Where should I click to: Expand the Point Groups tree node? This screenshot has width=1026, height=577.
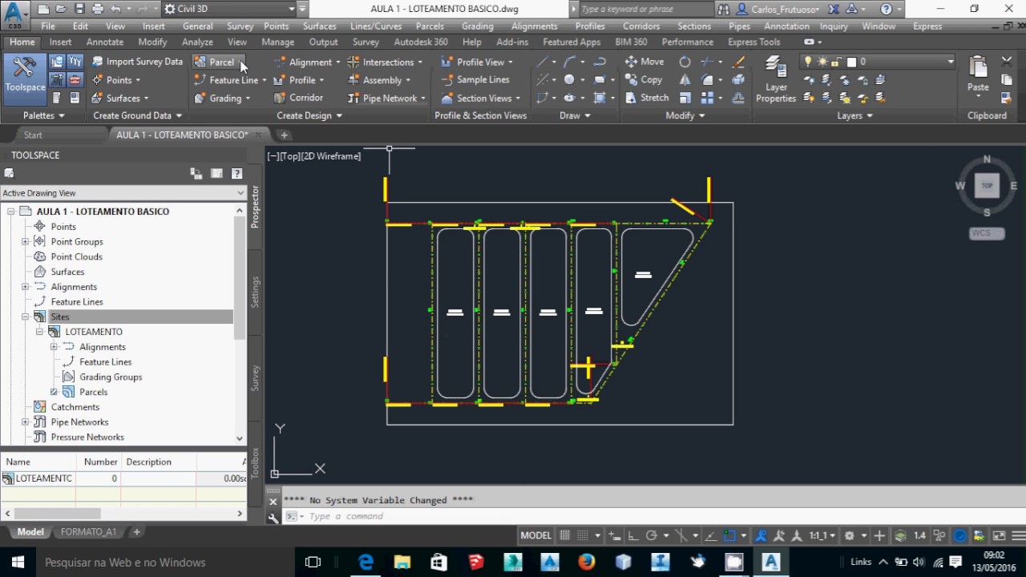point(25,241)
